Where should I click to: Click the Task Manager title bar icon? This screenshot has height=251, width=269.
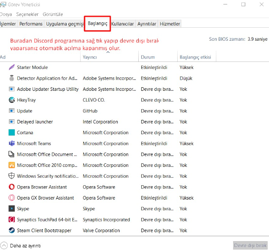[3, 4]
